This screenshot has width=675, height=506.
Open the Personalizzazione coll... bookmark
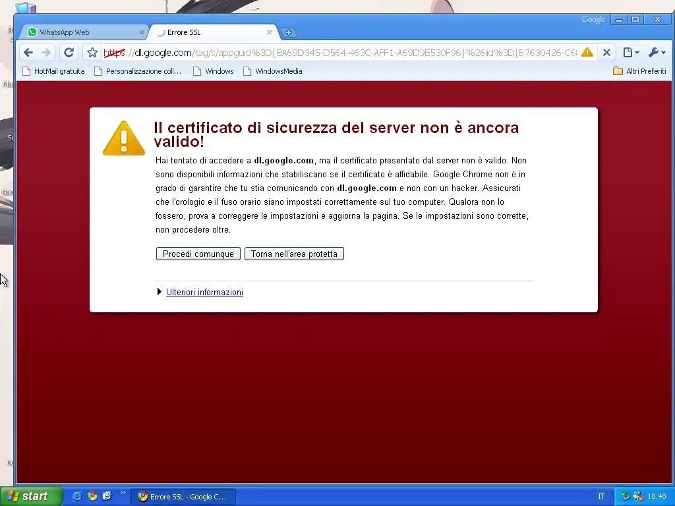point(138,71)
